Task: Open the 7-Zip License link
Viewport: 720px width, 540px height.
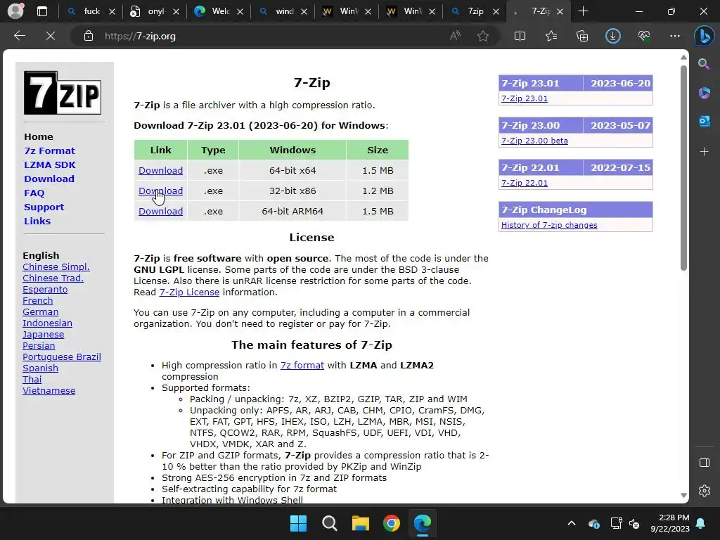Action: [189, 292]
